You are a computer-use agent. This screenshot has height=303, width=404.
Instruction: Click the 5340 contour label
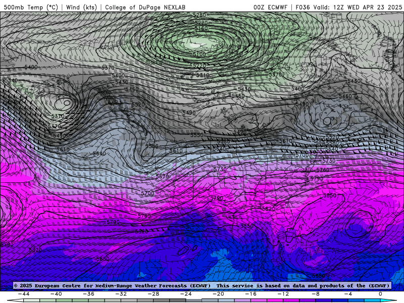[x=11, y=80]
